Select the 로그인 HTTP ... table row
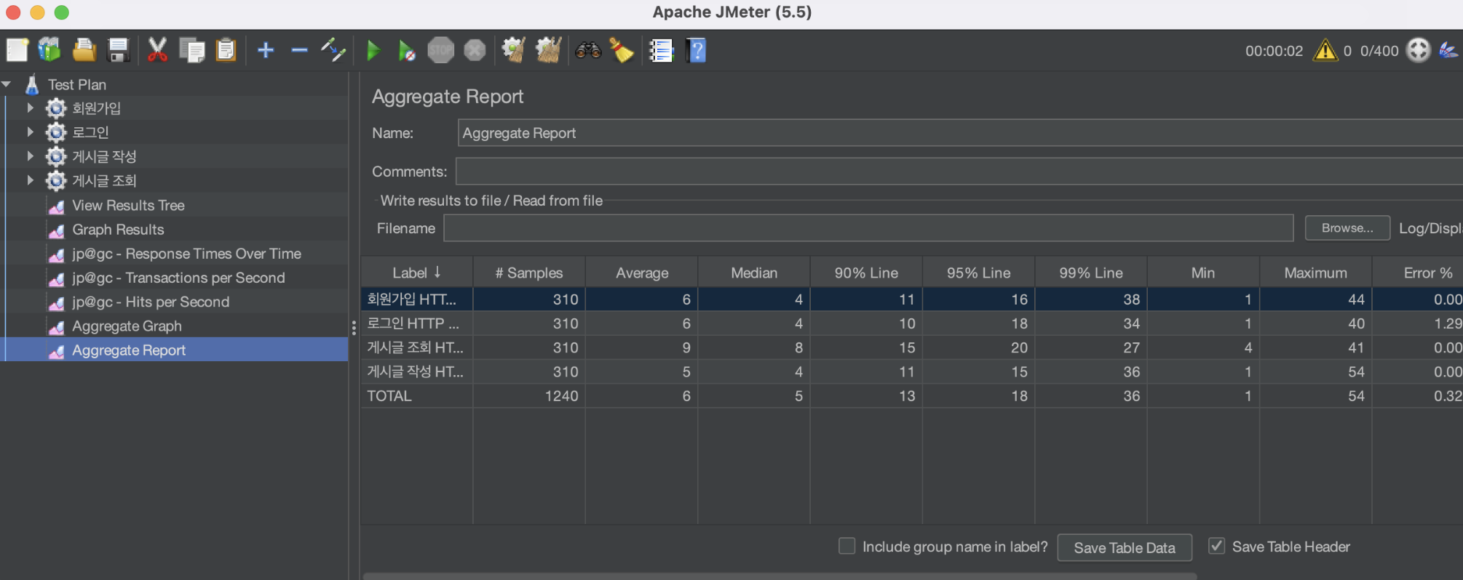Viewport: 1463px width, 580px height. 911,323
